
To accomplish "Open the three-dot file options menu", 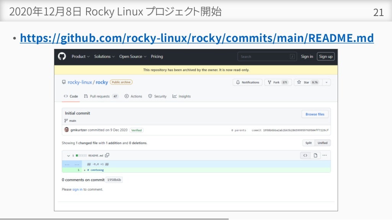I will [x=325, y=155].
